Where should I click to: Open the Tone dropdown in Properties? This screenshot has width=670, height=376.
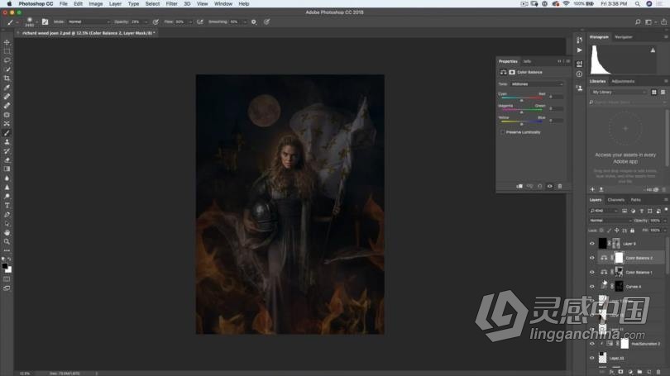[x=537, y=84]
